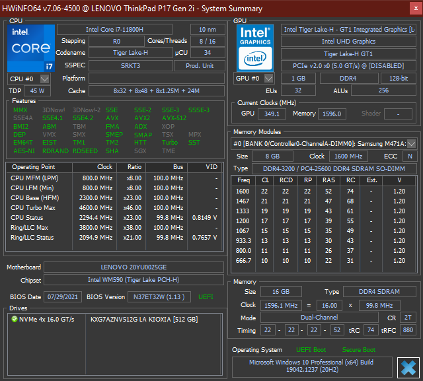Image resolution: width=423 pixels, height=381 pixels.
Task: Click the LENOVO 20YU0025GE motherboard field
Action: (132, 267)
